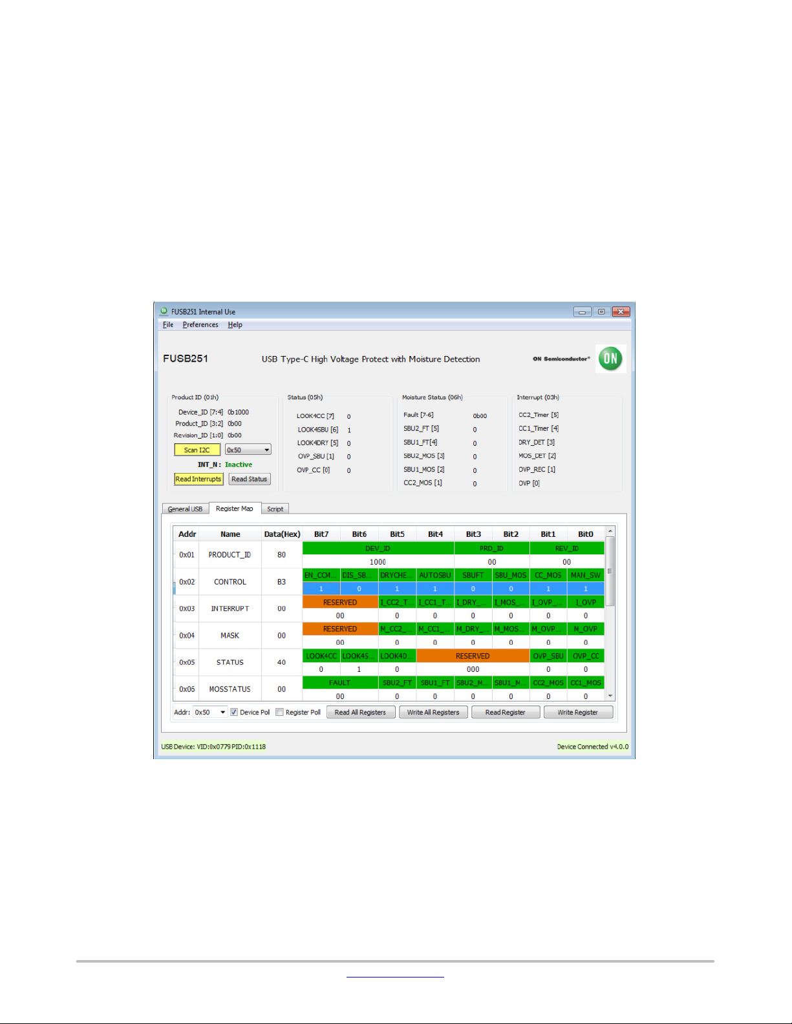Click the register table vertical scrollbar thumb
792x1024 pixels.
(x=610, y=570)
